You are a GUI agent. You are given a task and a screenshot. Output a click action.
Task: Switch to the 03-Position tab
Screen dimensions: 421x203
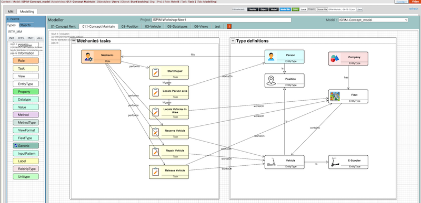[x=129, y=26]
